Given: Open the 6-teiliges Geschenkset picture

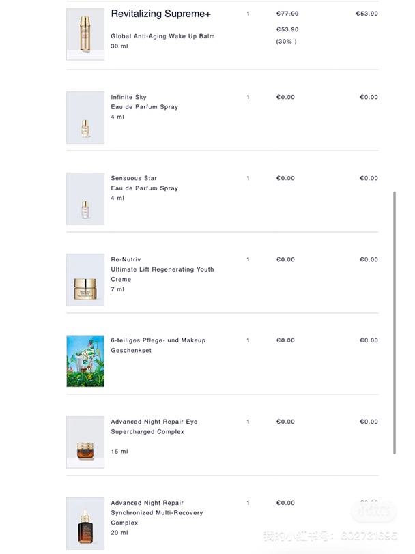Looking at the screenshot, I should (85, 361).
